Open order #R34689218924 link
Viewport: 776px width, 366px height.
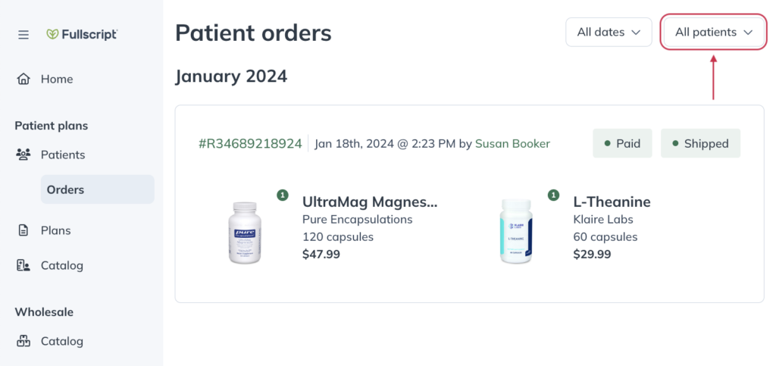click(250, 144)
